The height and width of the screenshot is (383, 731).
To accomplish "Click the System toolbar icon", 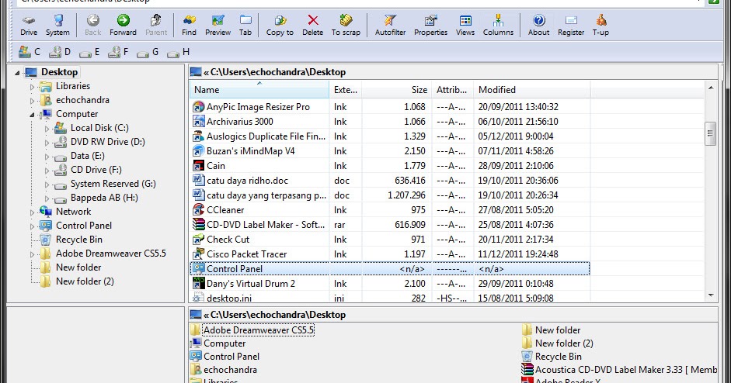I will pos(57,25).
